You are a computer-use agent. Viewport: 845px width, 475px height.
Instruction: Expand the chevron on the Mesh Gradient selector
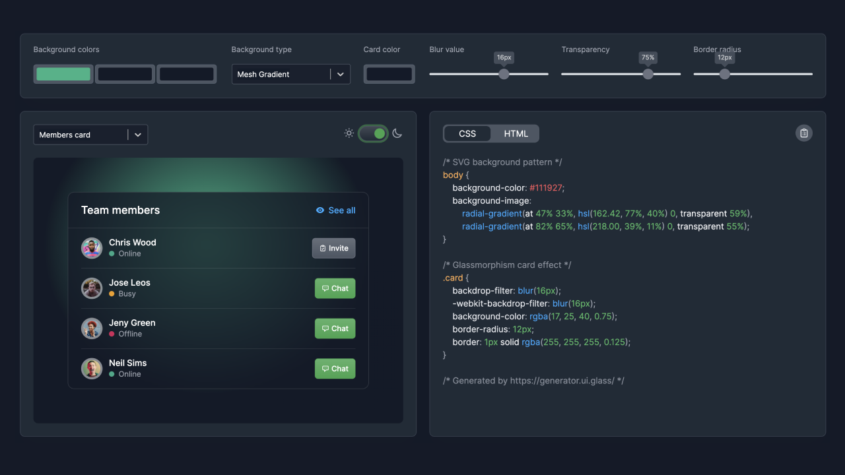[x=341, y=74]
